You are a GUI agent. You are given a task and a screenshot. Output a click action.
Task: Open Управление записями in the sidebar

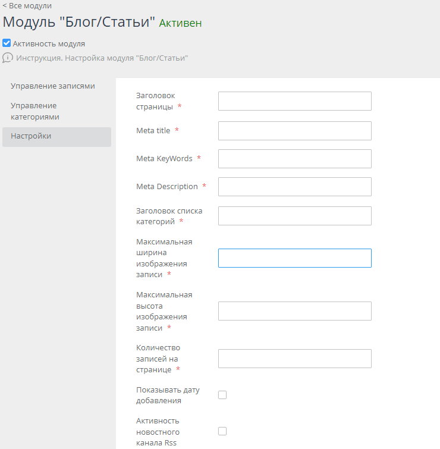point(53,86)
